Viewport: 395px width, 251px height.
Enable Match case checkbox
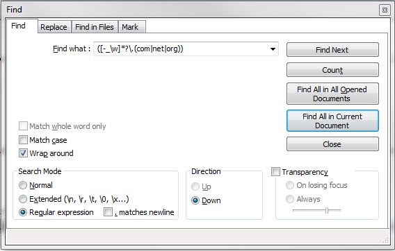coord(23,139)
